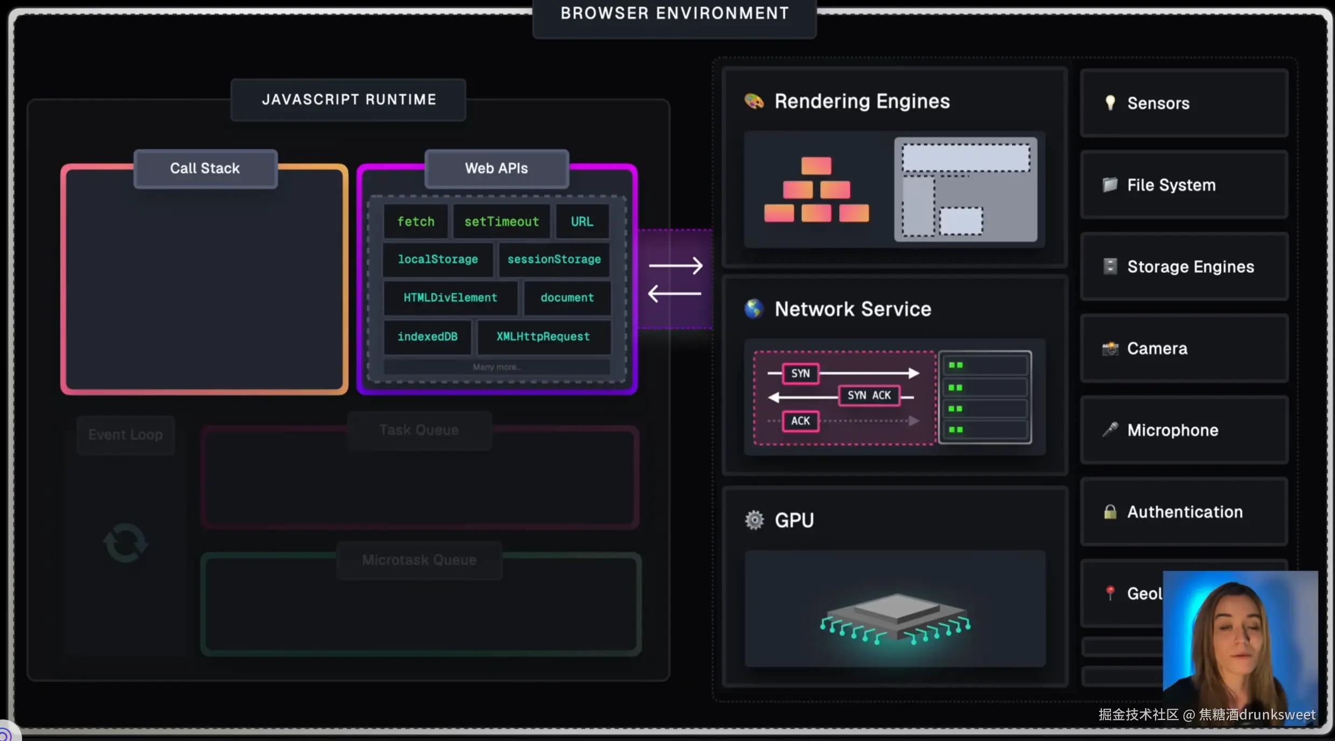
Task: Click the Web APIs label tab
Action: click(497, 168)
